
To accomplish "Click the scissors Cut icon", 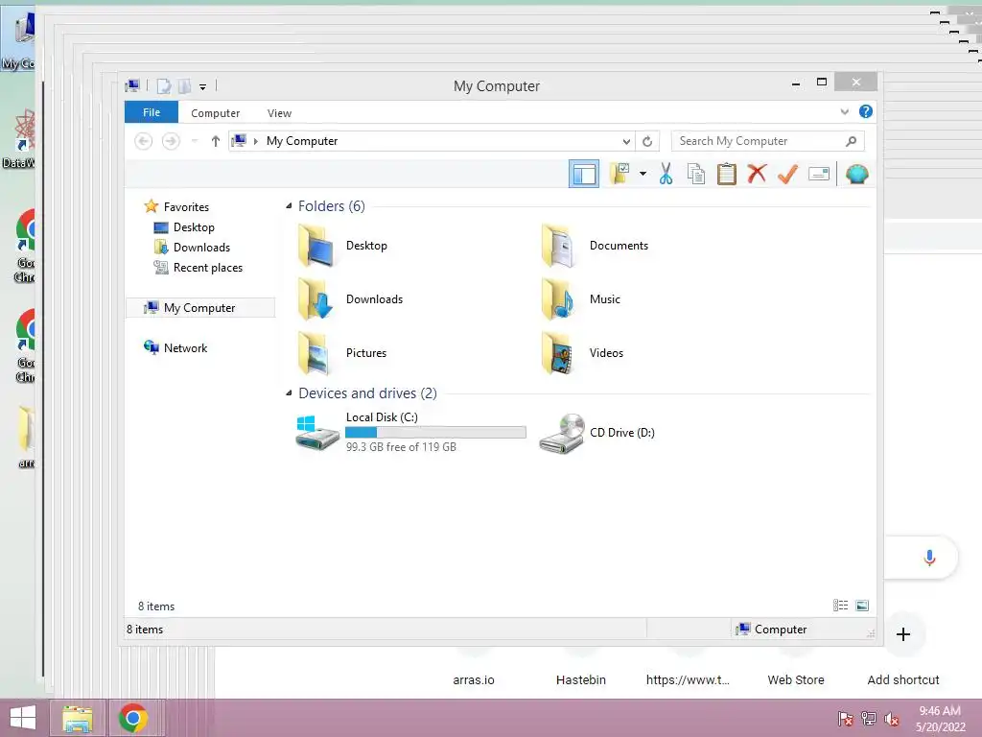I will click(x=666, y=174).
